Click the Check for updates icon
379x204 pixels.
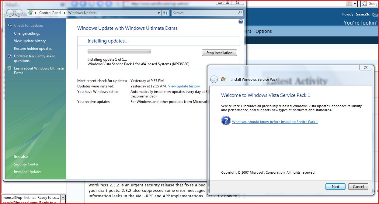click(9, 25)
